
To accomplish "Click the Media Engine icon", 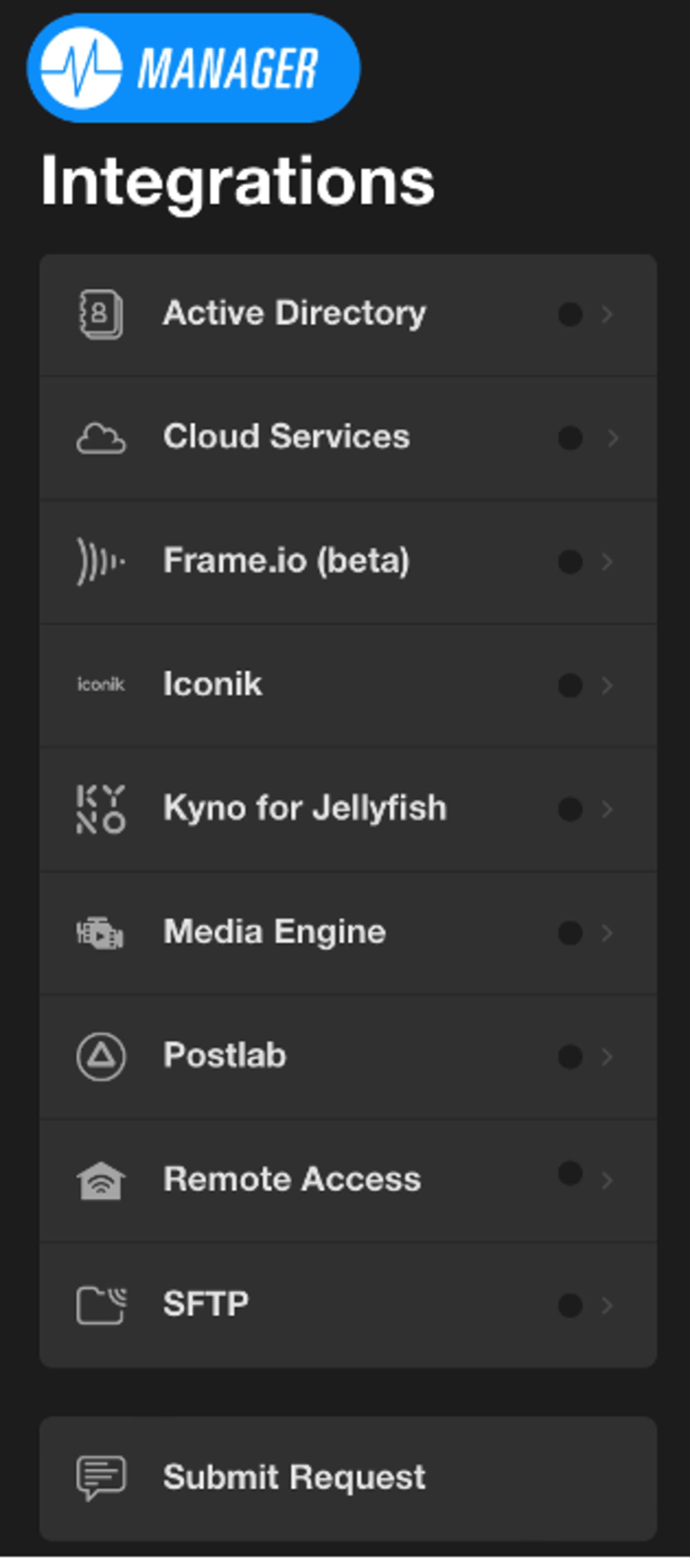I will (x=101, y=932).
